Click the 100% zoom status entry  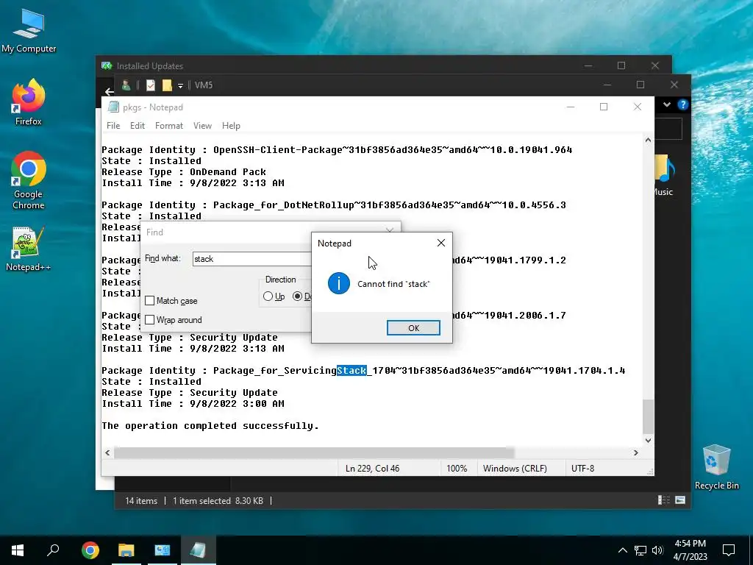[x=457, y=469]
